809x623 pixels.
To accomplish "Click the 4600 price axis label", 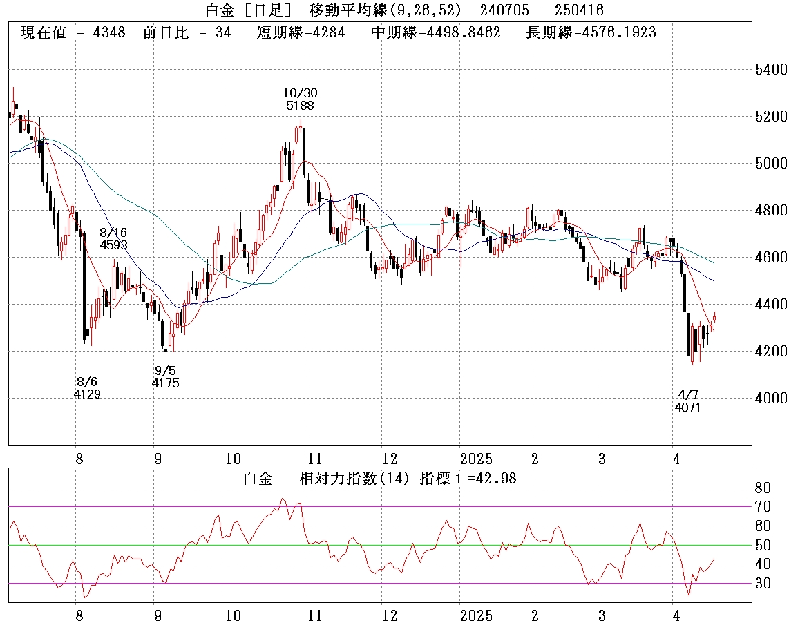I will [771, 258].
